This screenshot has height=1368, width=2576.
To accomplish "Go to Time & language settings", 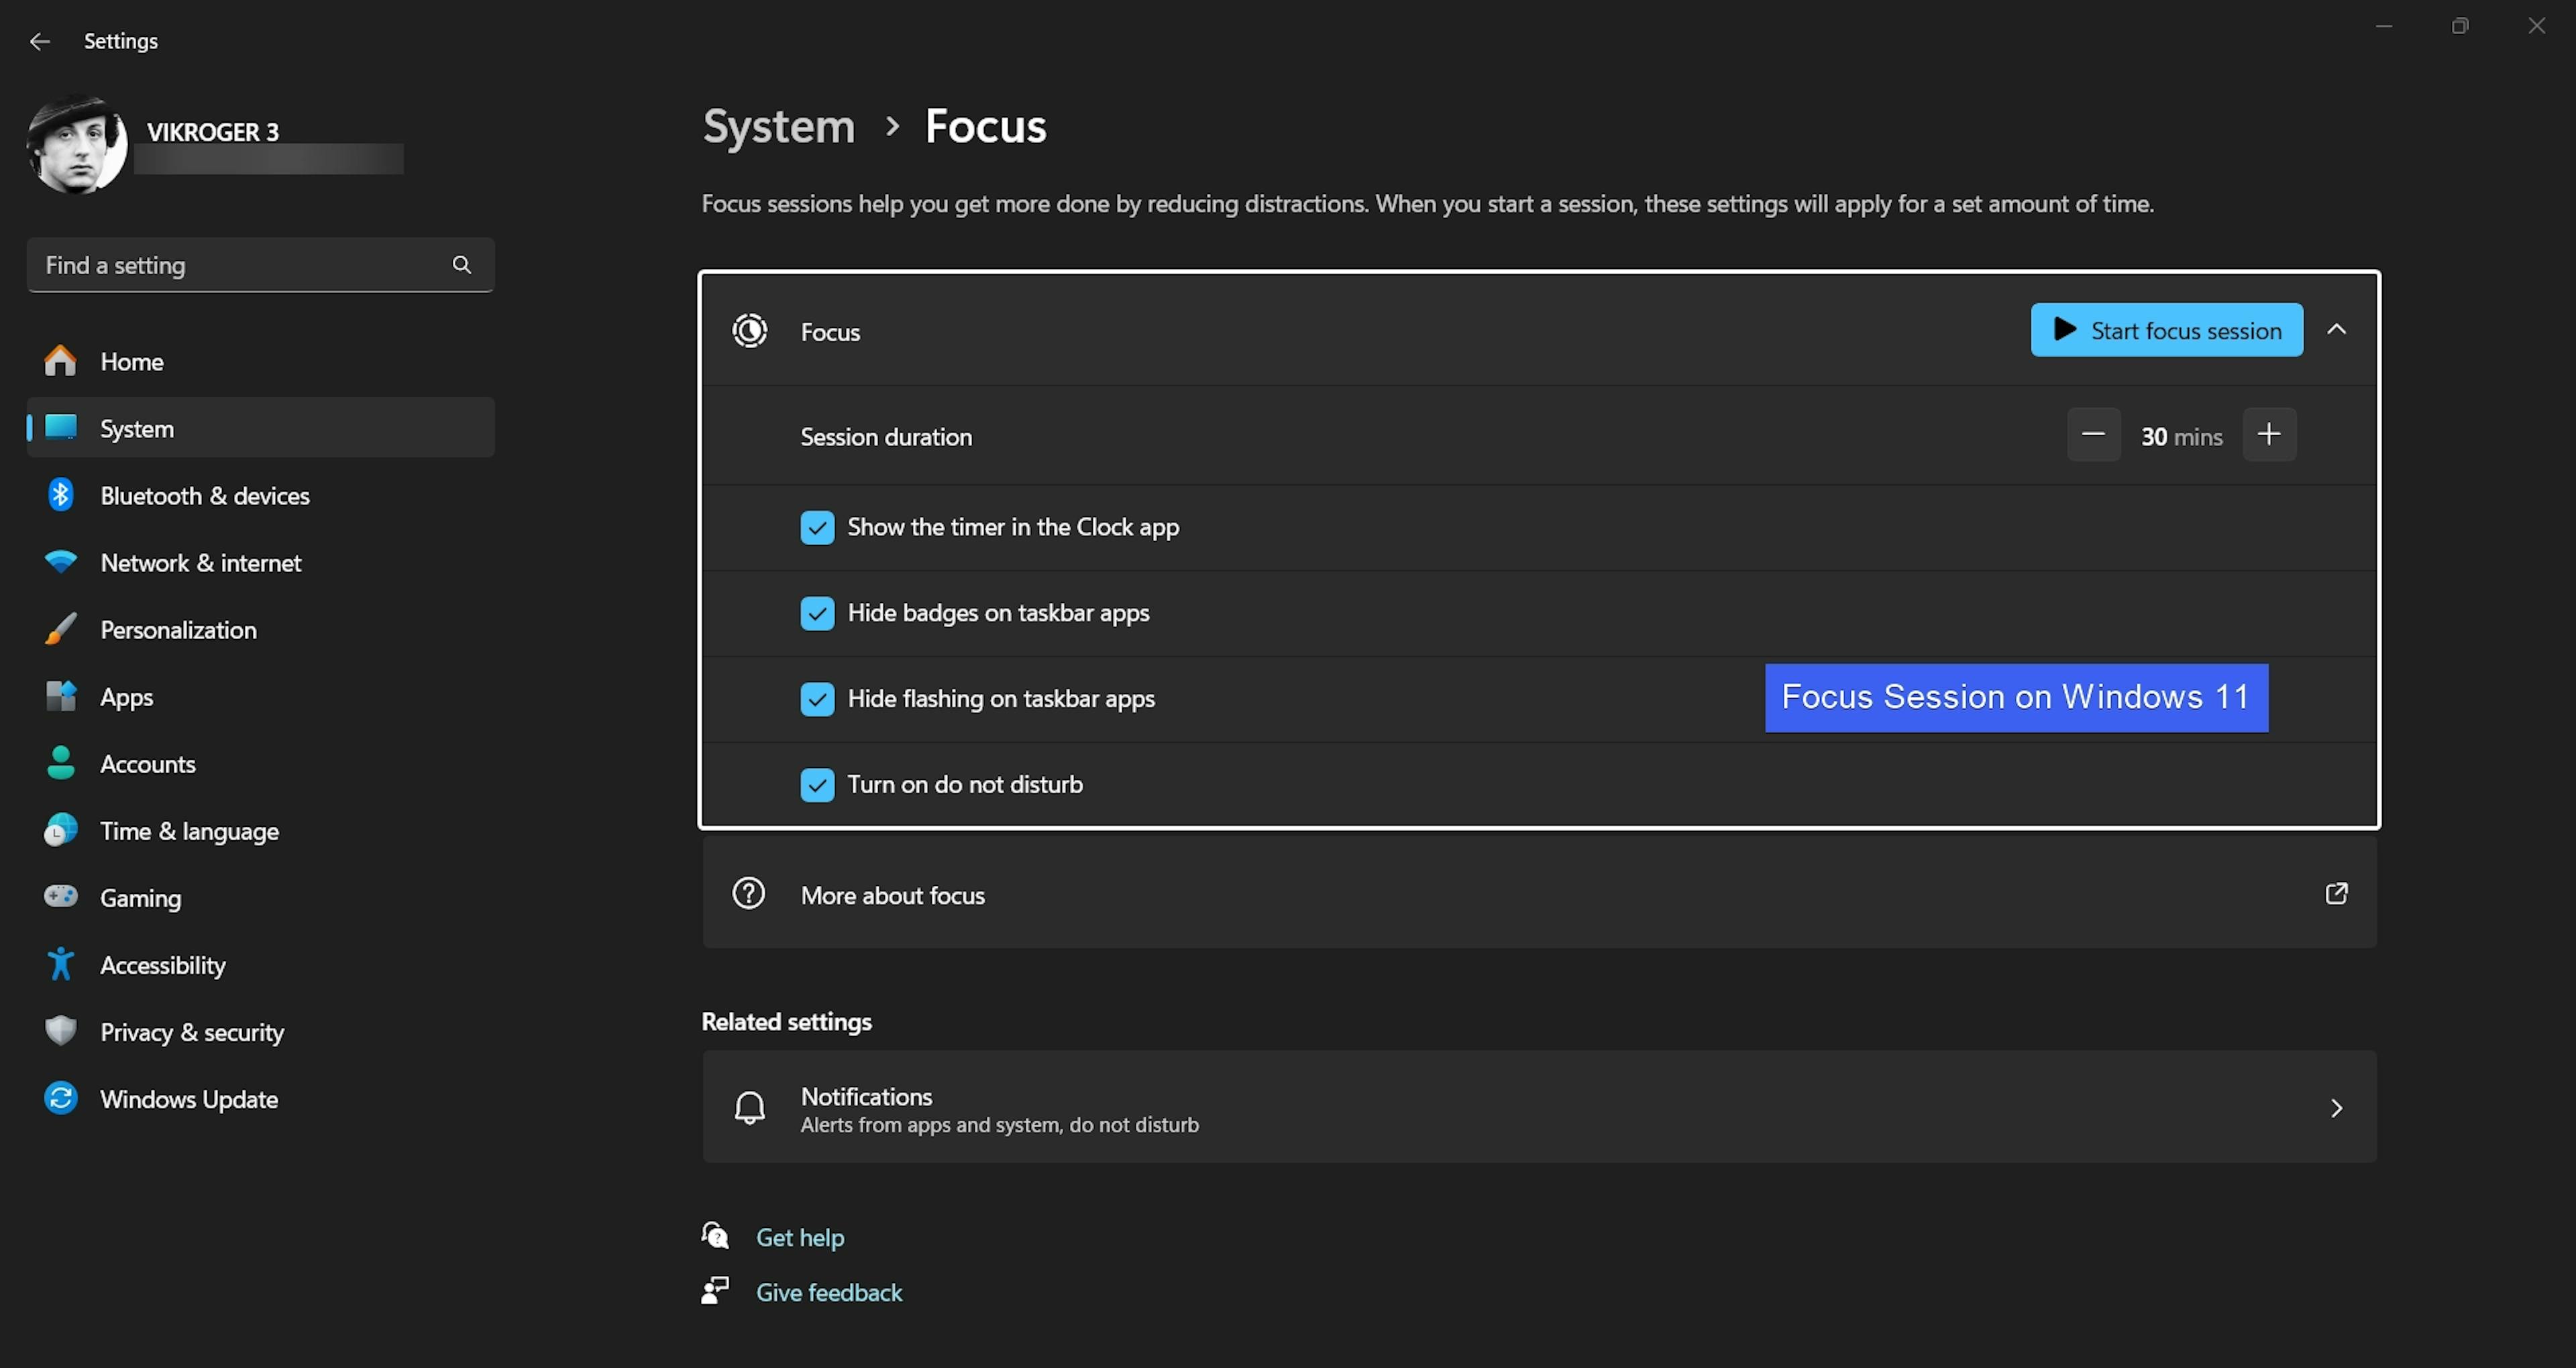I will (x=189, y=831).
